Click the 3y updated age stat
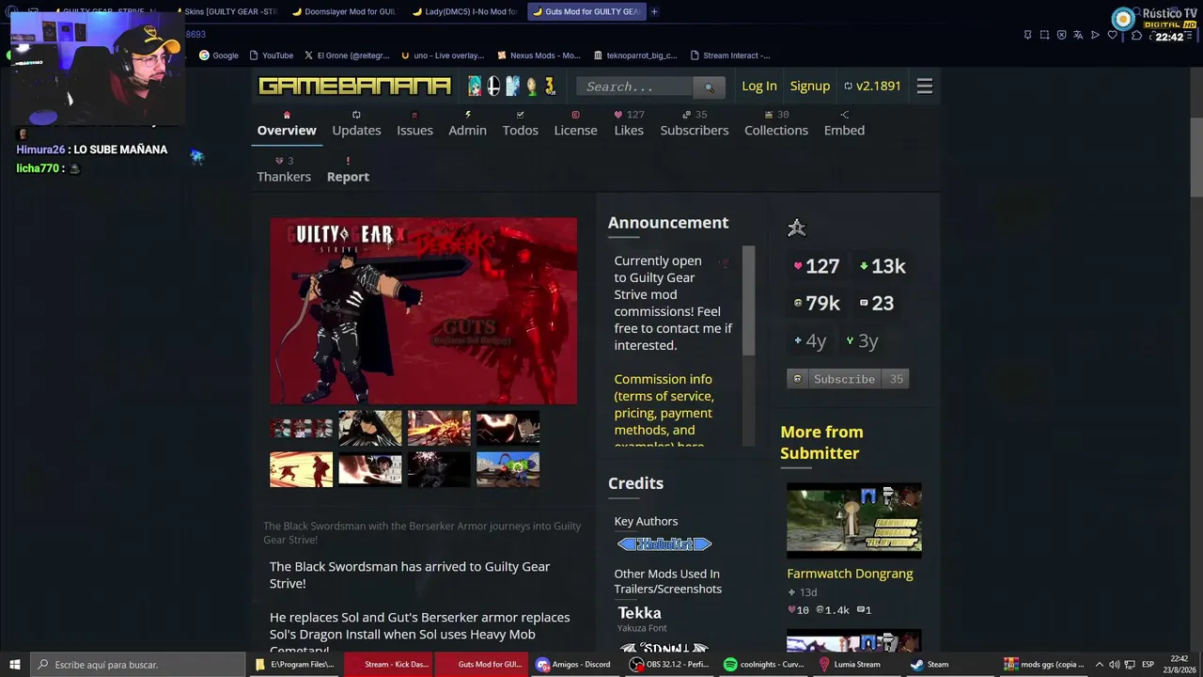 tap(862, 341)
